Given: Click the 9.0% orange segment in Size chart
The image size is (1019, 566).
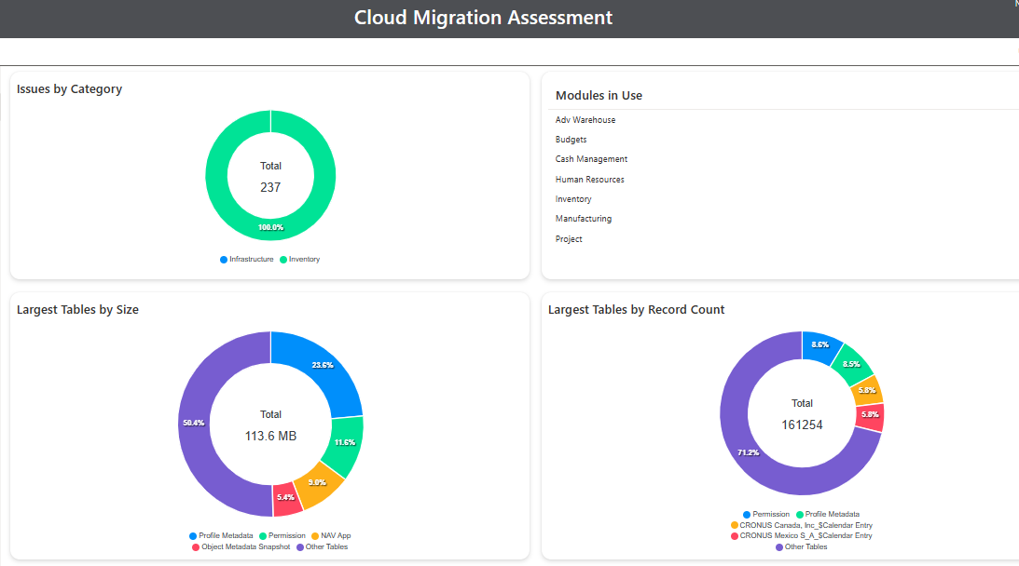Looking at the screenshot, I should point(317,482).
